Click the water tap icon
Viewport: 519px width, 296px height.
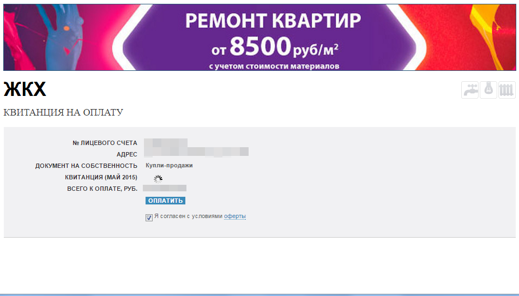(x=470, y=90)
